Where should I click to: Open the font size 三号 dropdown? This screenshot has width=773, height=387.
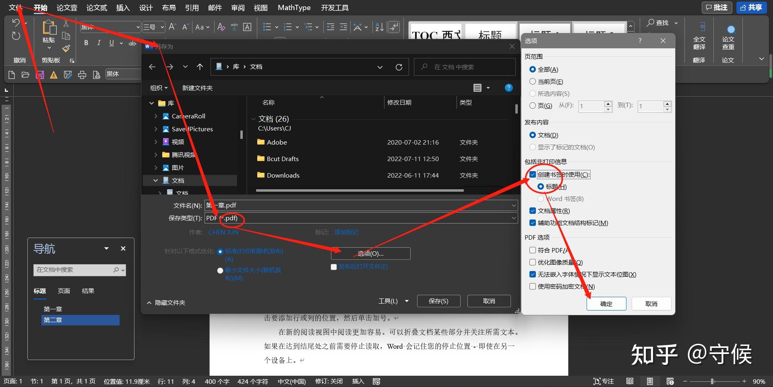coord(162,27)
